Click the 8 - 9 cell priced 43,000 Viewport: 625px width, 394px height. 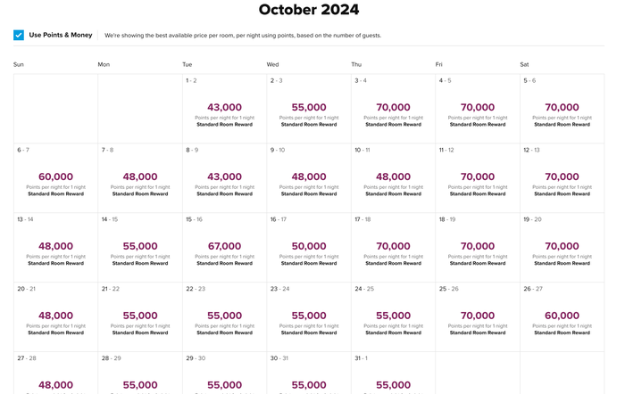224,178
